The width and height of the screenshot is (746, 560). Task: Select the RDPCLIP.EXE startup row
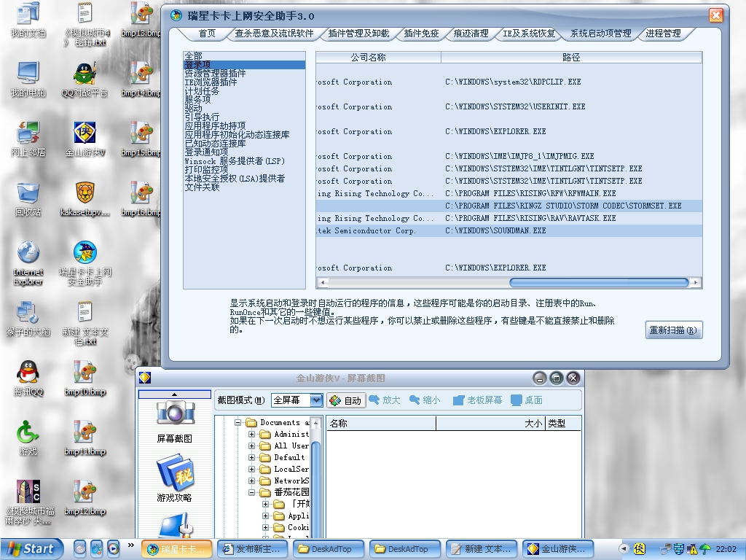pyautogui.click(x=509, y=82)
